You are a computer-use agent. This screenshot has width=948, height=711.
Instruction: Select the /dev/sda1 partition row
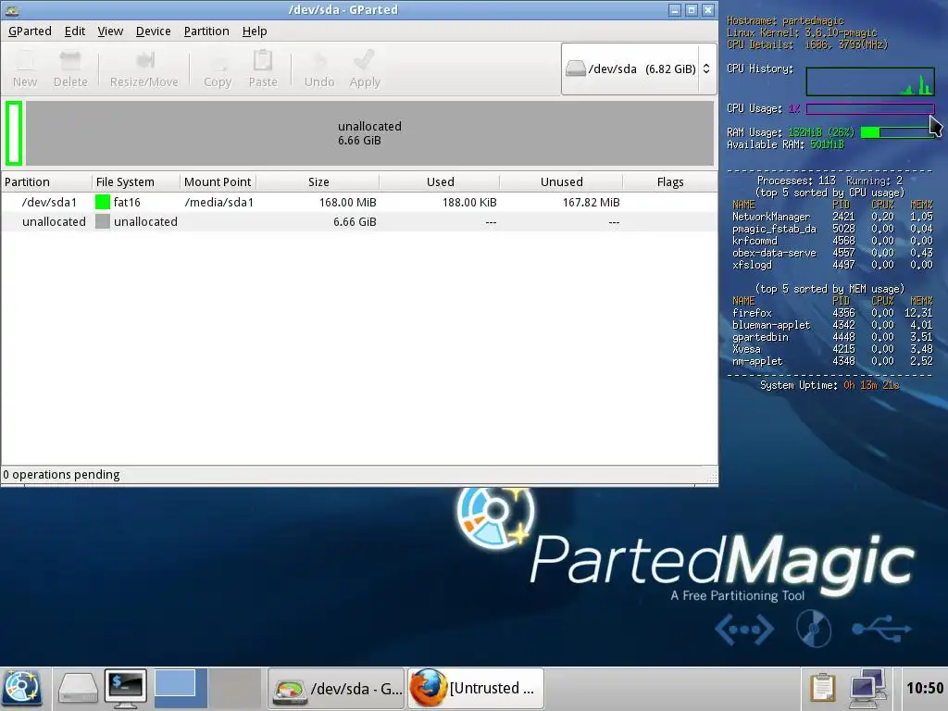click(x=359, y=202)
